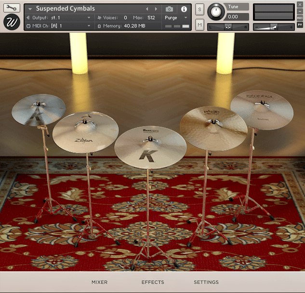The height and width of the screenshot is (293, 305).
Task: Click the Max voices value 512
Action: tap(151, 18)
